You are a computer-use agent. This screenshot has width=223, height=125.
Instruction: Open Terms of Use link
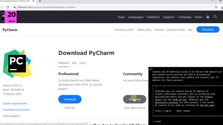(179, 100)
